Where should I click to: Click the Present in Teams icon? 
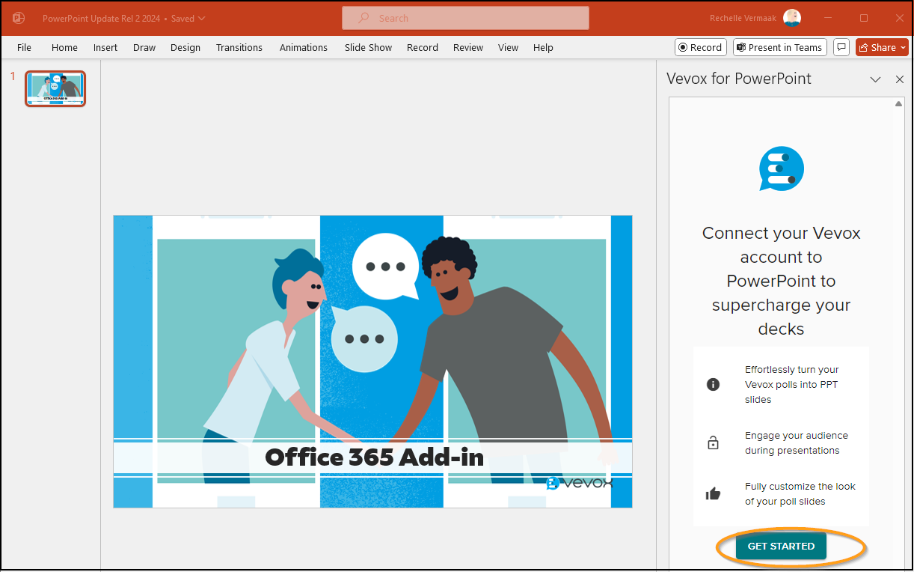(x=779, y=46)
